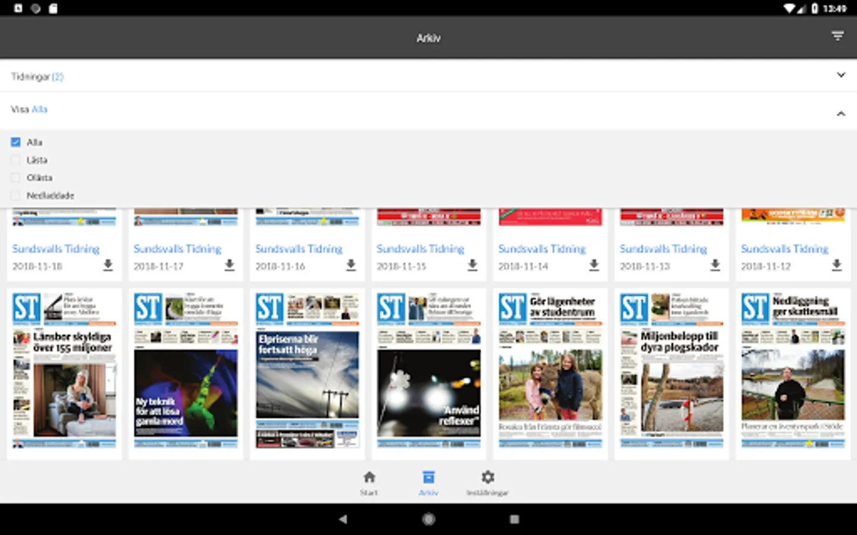
Task: Download the 2018-11-16 Sundsvalls Tidning issue
Action: [x=351, y=265]
